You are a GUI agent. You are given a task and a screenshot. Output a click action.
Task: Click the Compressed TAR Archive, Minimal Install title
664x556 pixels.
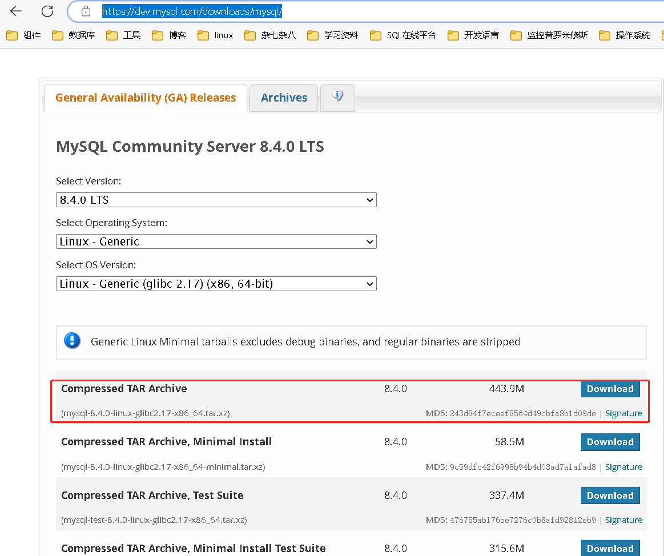[x=166, y=442]
